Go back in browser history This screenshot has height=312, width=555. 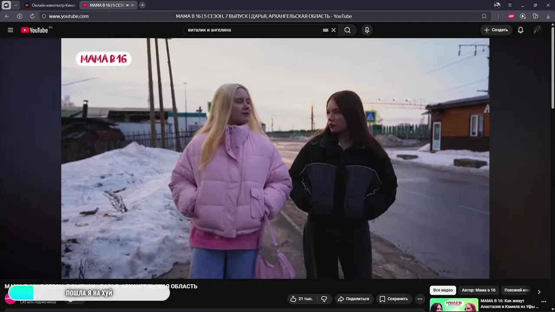click(7, 16)
